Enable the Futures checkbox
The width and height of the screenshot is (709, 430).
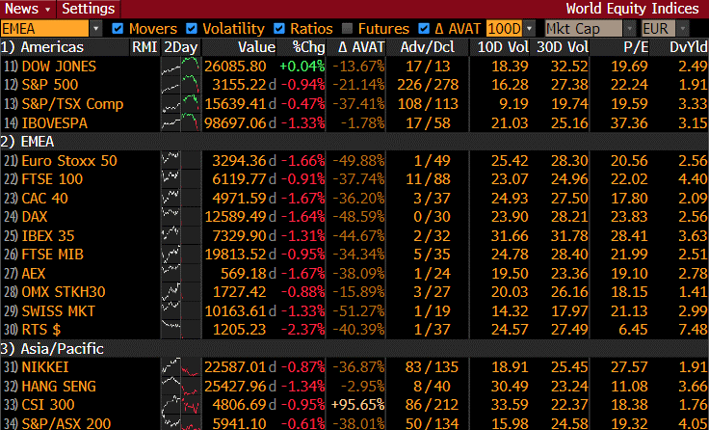(x=347, y=29)
